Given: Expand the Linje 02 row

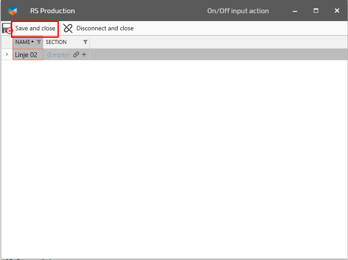Looking at the screenshot, I should [7, 54].
